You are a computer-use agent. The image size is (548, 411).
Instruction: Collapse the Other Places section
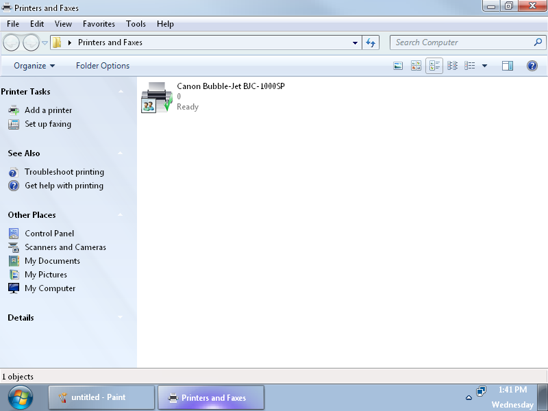pyautogui.click(x=121, y=214)
